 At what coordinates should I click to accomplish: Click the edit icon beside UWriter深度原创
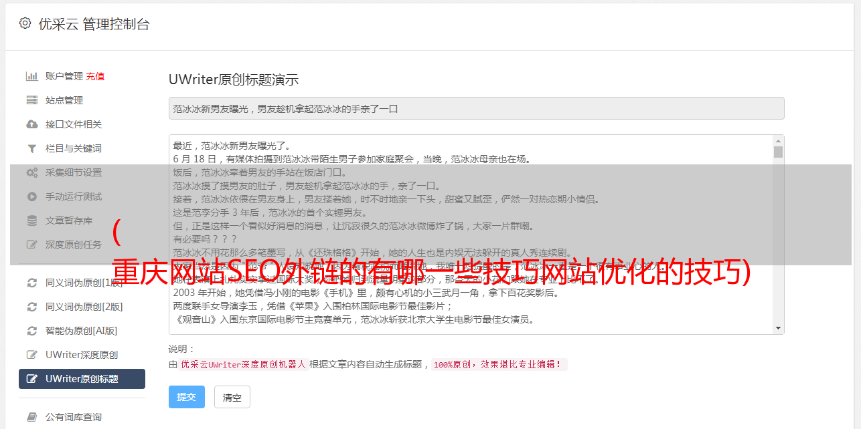coord(31,355)
